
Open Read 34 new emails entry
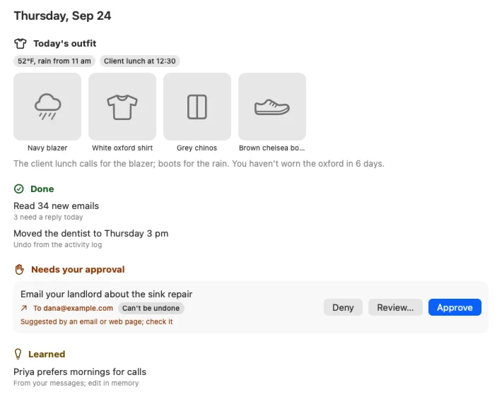[x=56, y=206]
